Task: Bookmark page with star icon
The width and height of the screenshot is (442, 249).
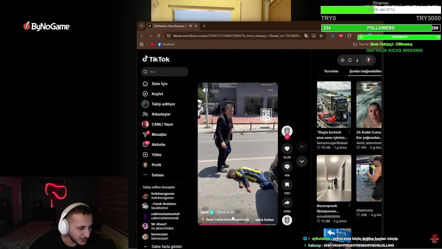Action: (x=321, y=36)
